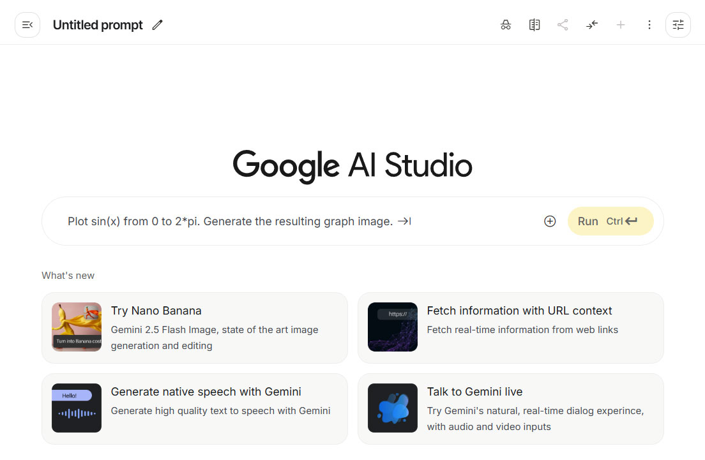Select Generate native speech with Gemini
705x460 pixels.
point(206,392)
